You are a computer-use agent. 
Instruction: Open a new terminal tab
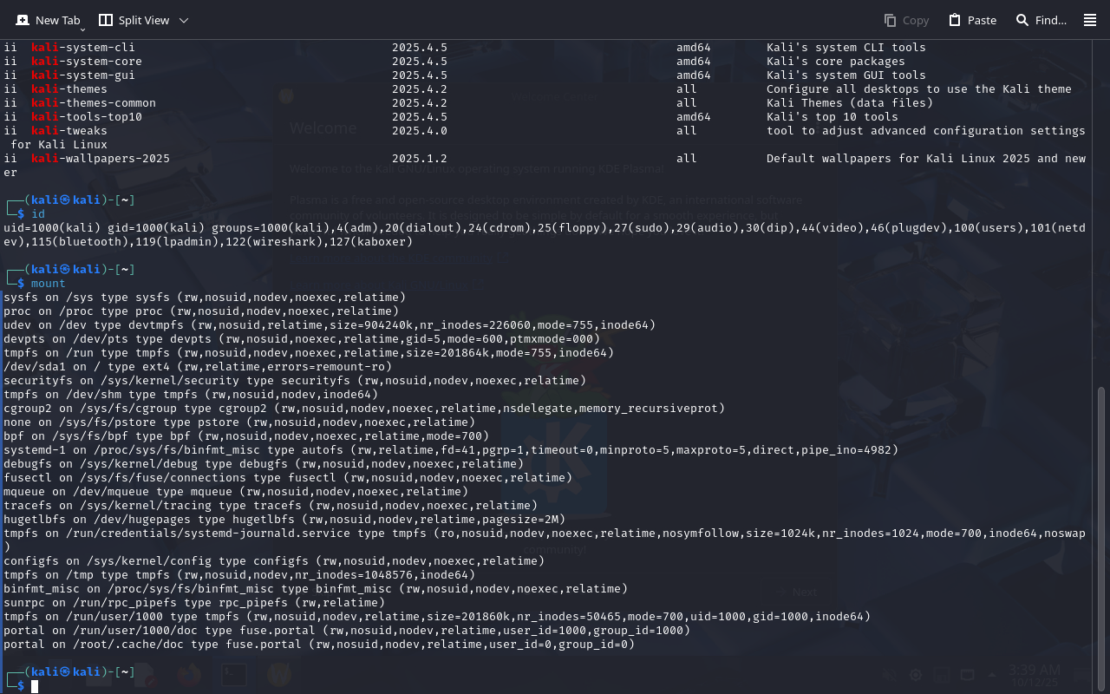point(49,20)
